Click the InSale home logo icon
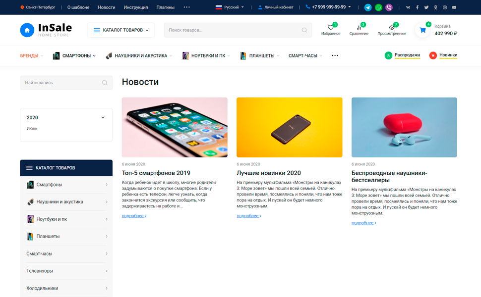 coord(27,30)
